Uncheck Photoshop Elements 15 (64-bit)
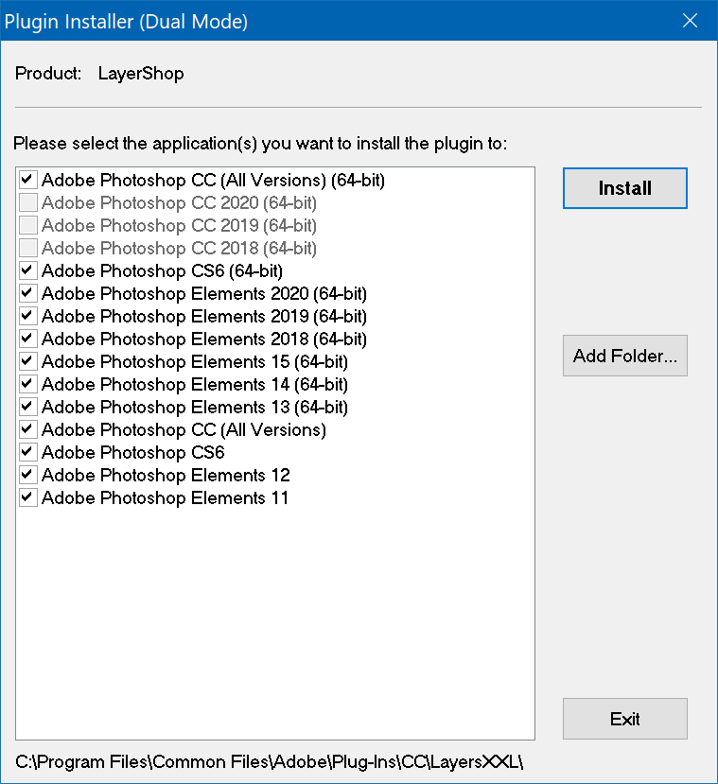718x784 pixels. point(28,361)
